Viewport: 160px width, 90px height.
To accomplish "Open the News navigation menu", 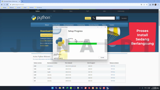I will tap(104, 25).
